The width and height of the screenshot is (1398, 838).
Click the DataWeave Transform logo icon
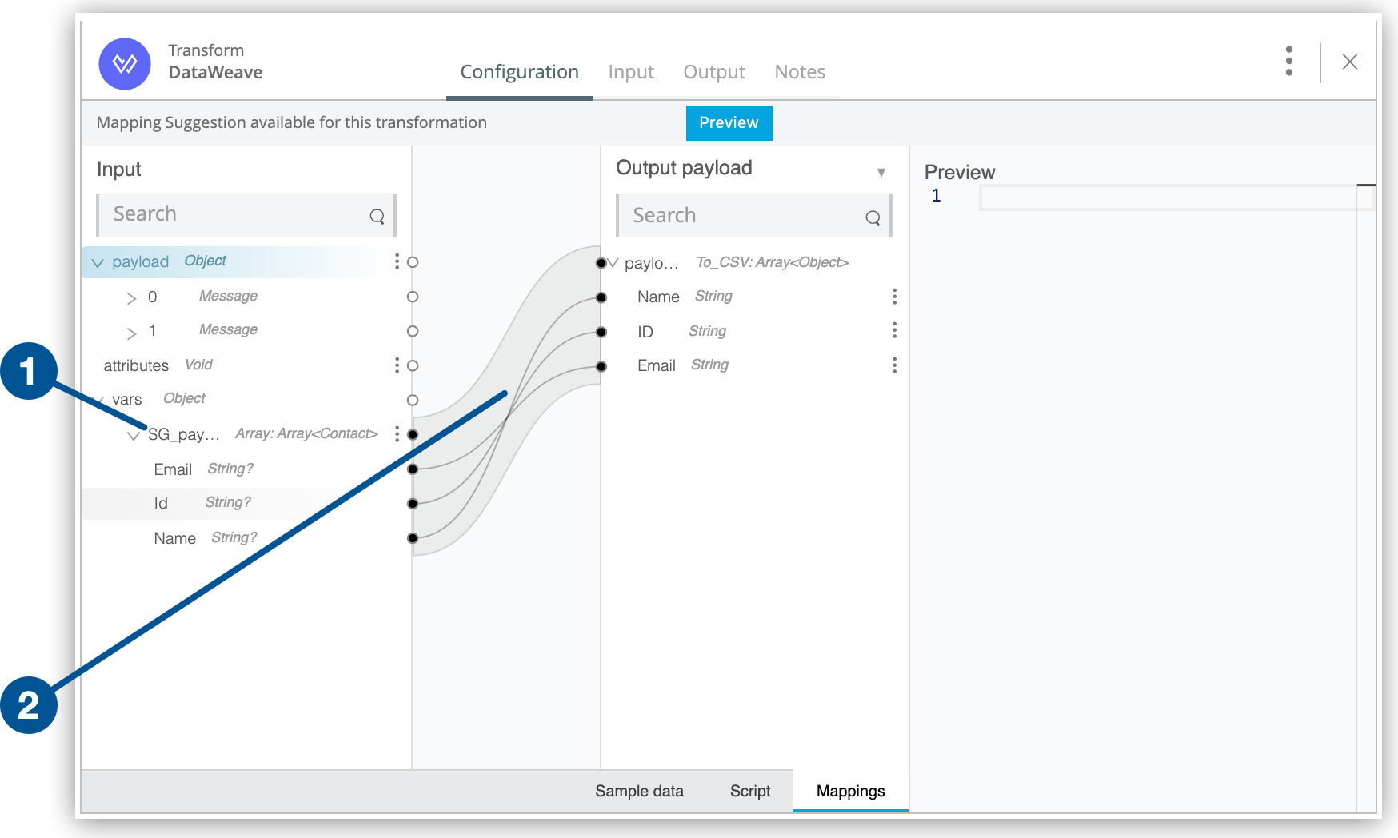point(124,64)
